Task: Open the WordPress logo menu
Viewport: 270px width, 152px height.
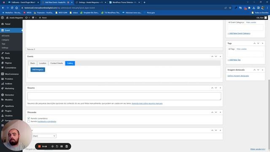Action: (x=3, y=18)
